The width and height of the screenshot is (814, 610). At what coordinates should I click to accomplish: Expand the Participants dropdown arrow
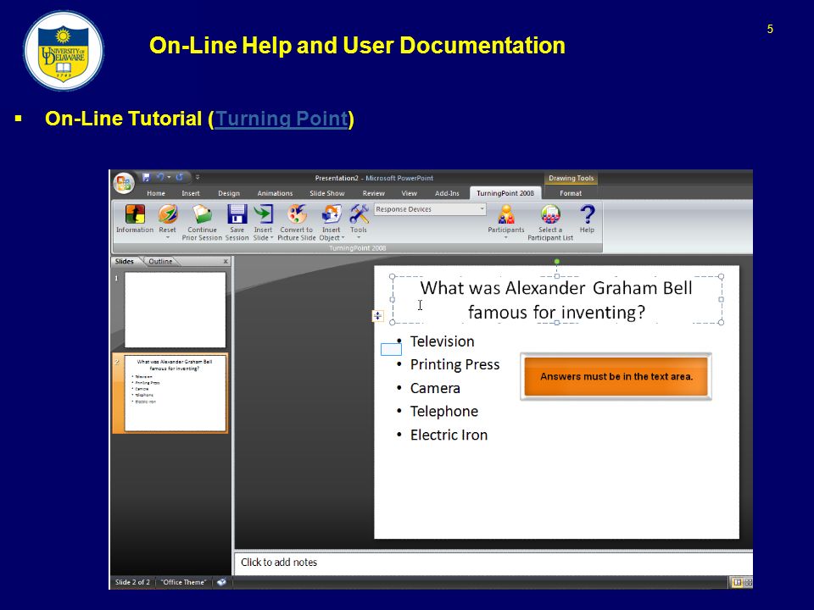506,237
